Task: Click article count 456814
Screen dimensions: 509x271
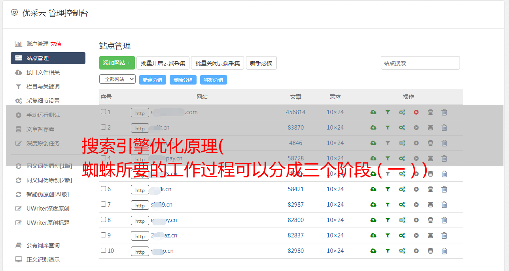Action: [296, 112]
